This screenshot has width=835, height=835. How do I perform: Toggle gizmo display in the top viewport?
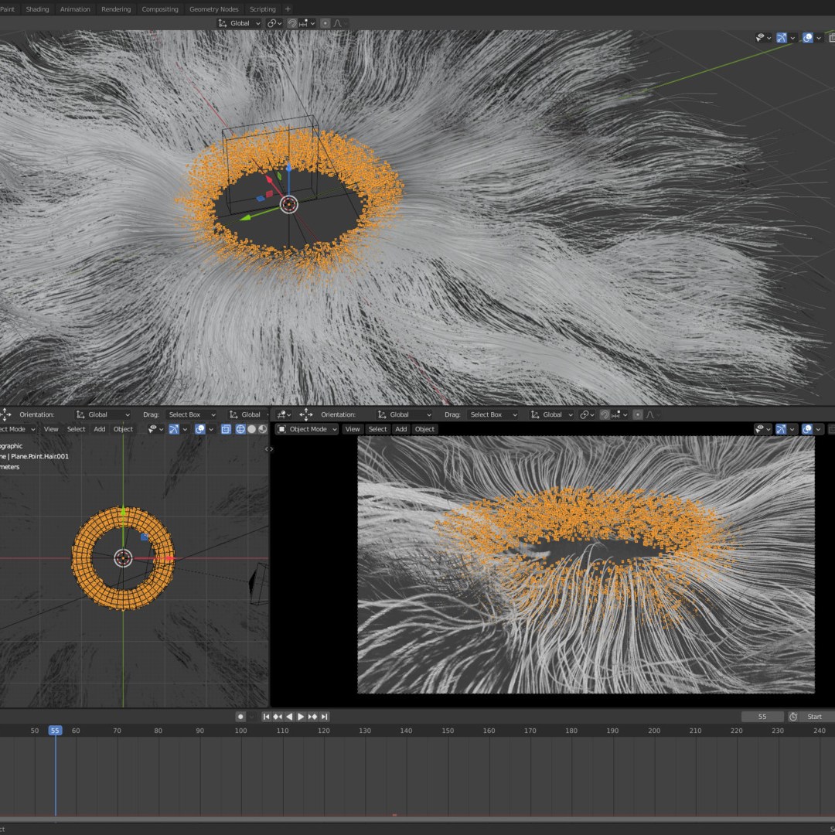point(782,38)
